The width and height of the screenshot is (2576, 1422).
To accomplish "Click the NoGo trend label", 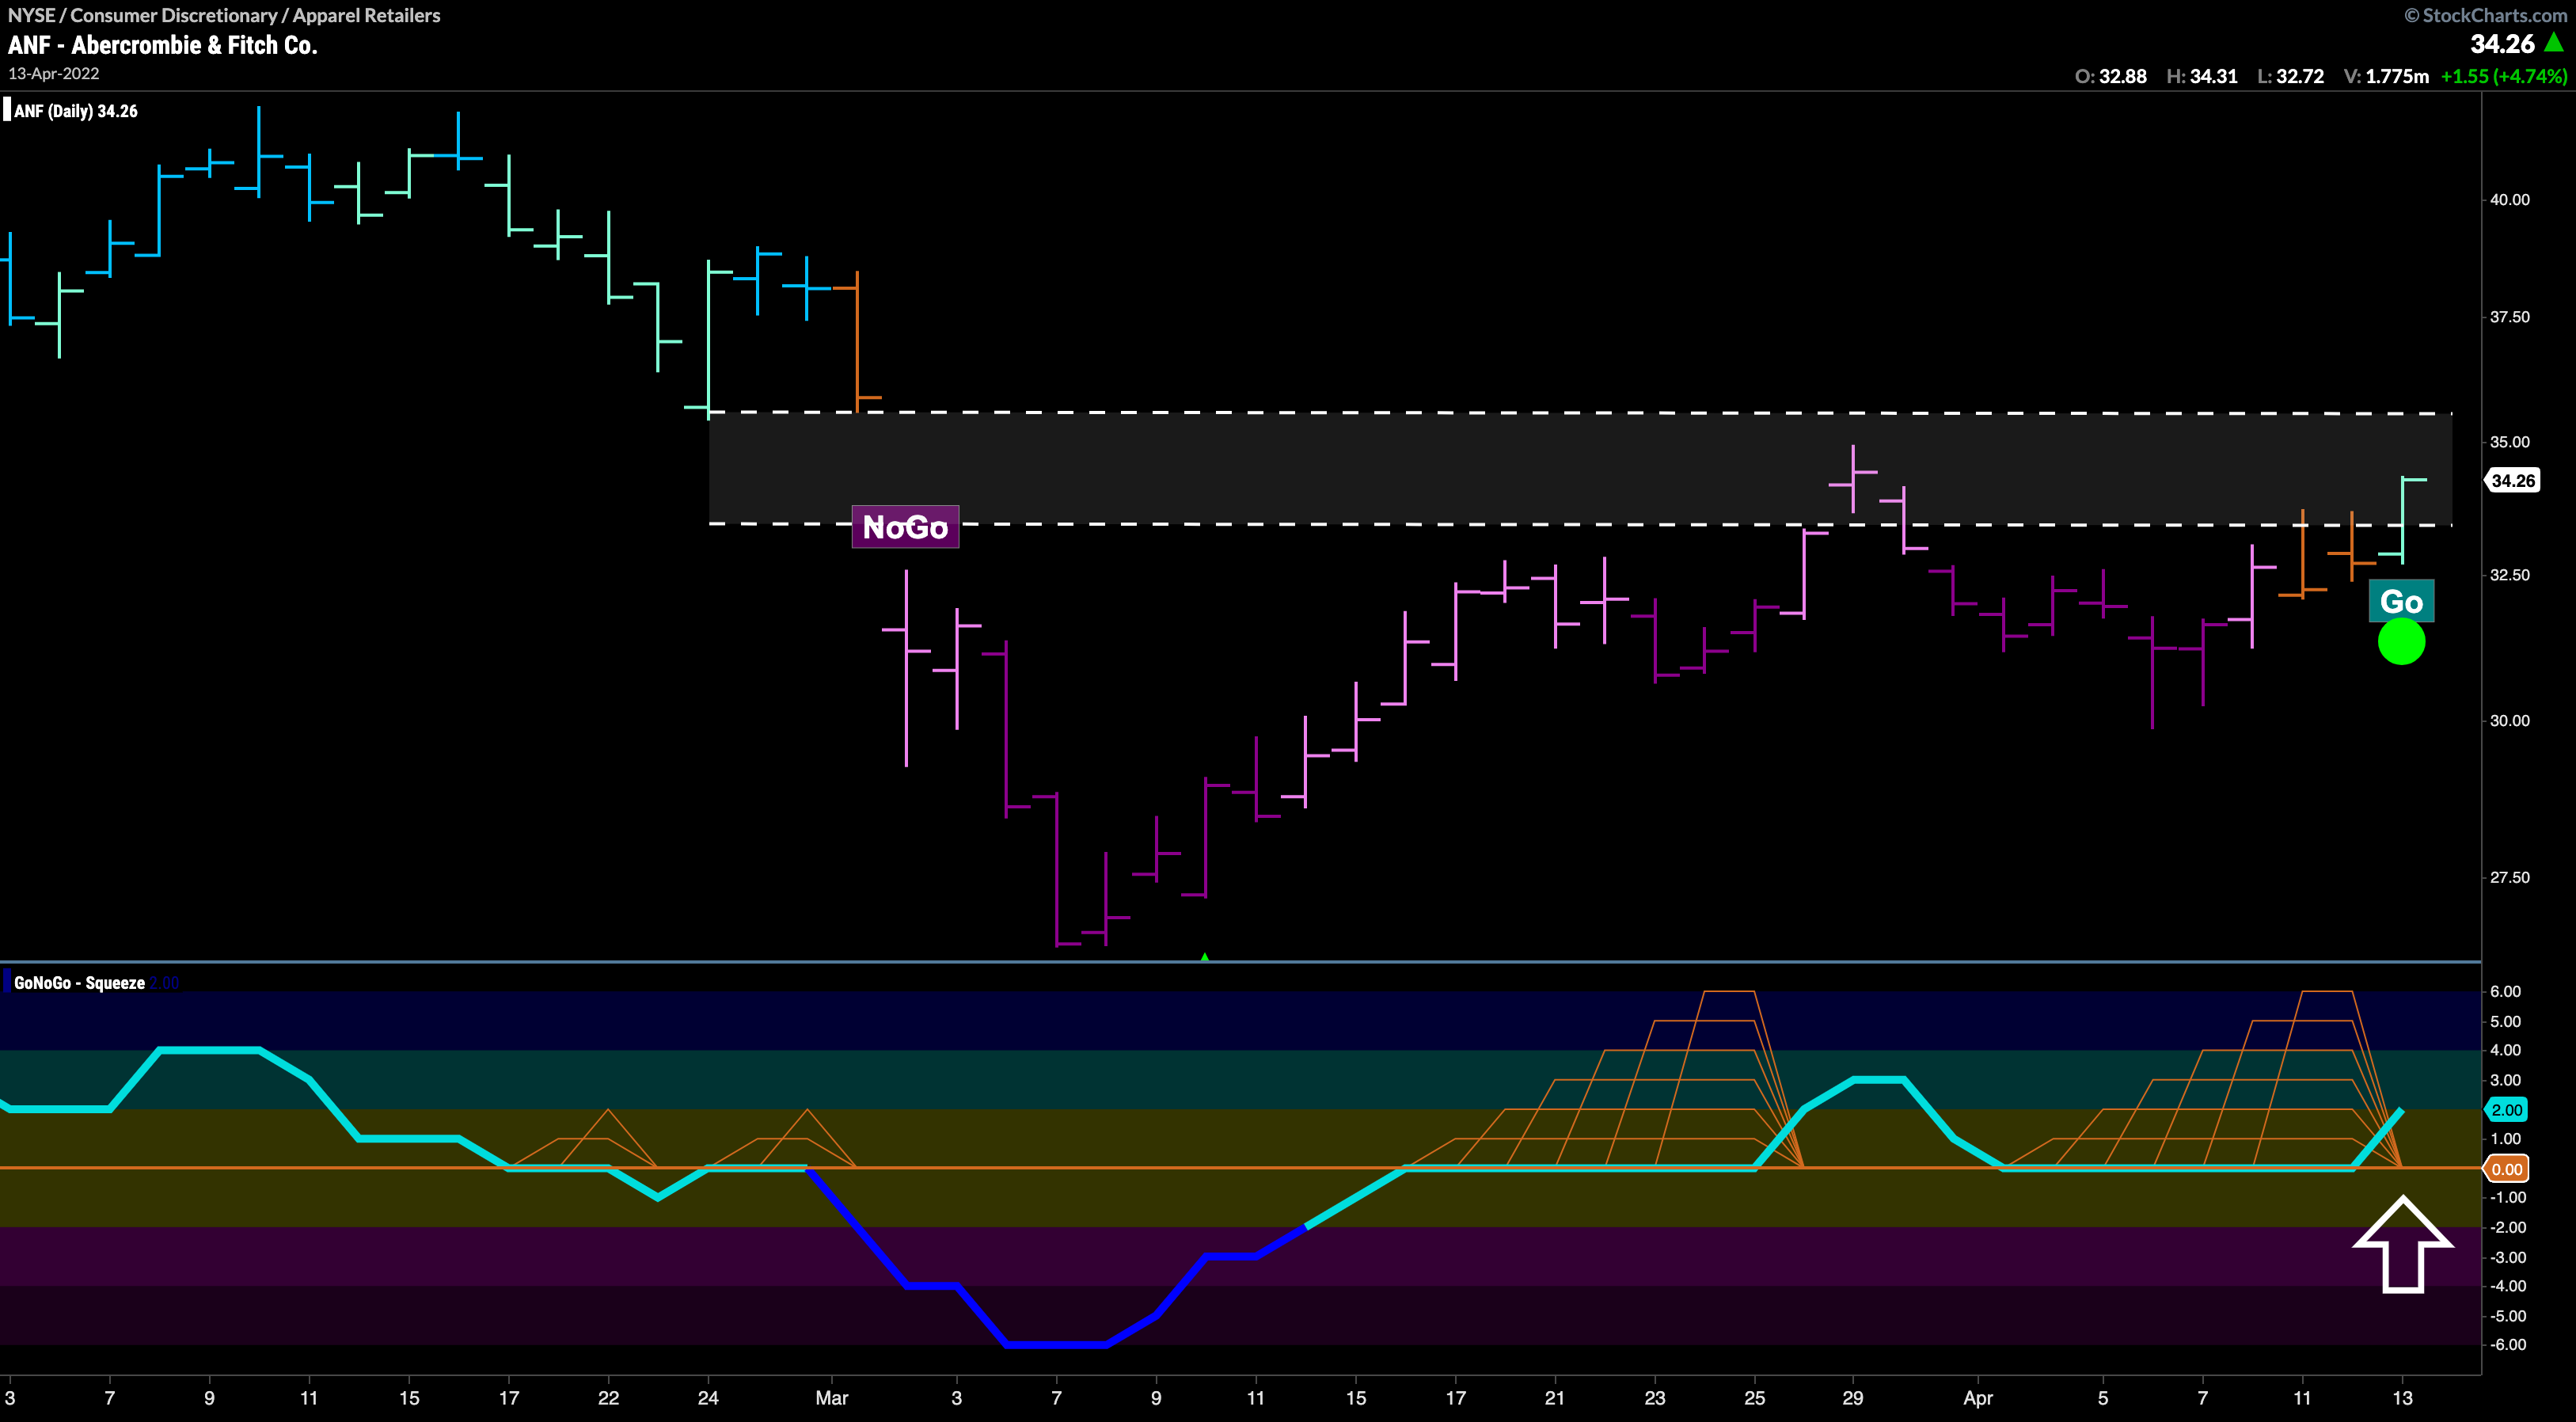I will tap(905, 527).
